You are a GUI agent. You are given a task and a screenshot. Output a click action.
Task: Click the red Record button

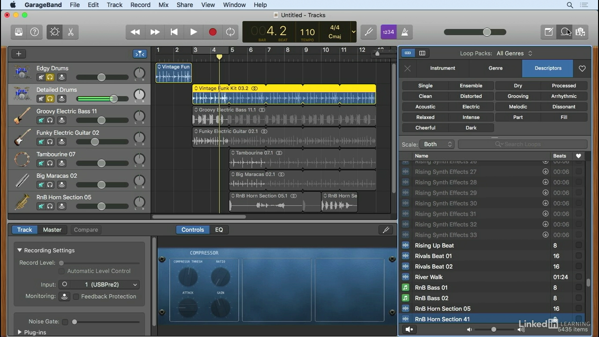click(x=212, y=32)
